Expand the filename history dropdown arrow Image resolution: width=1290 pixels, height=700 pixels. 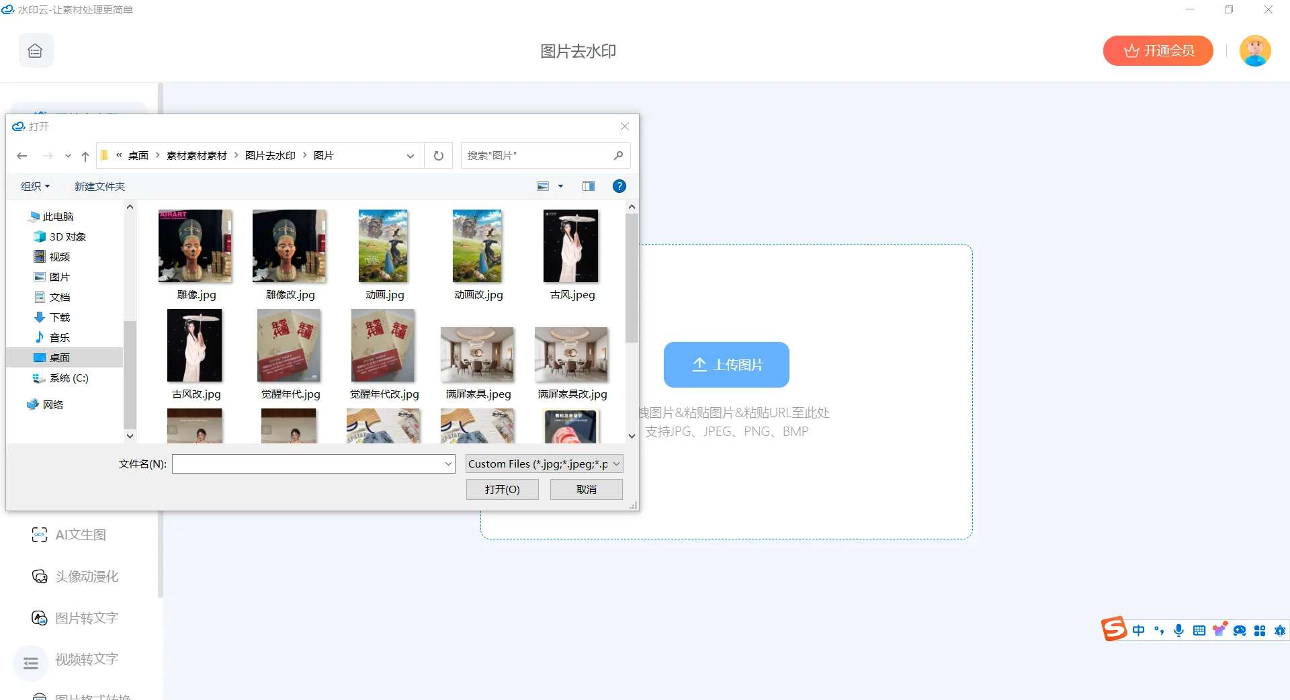point(449,464)
